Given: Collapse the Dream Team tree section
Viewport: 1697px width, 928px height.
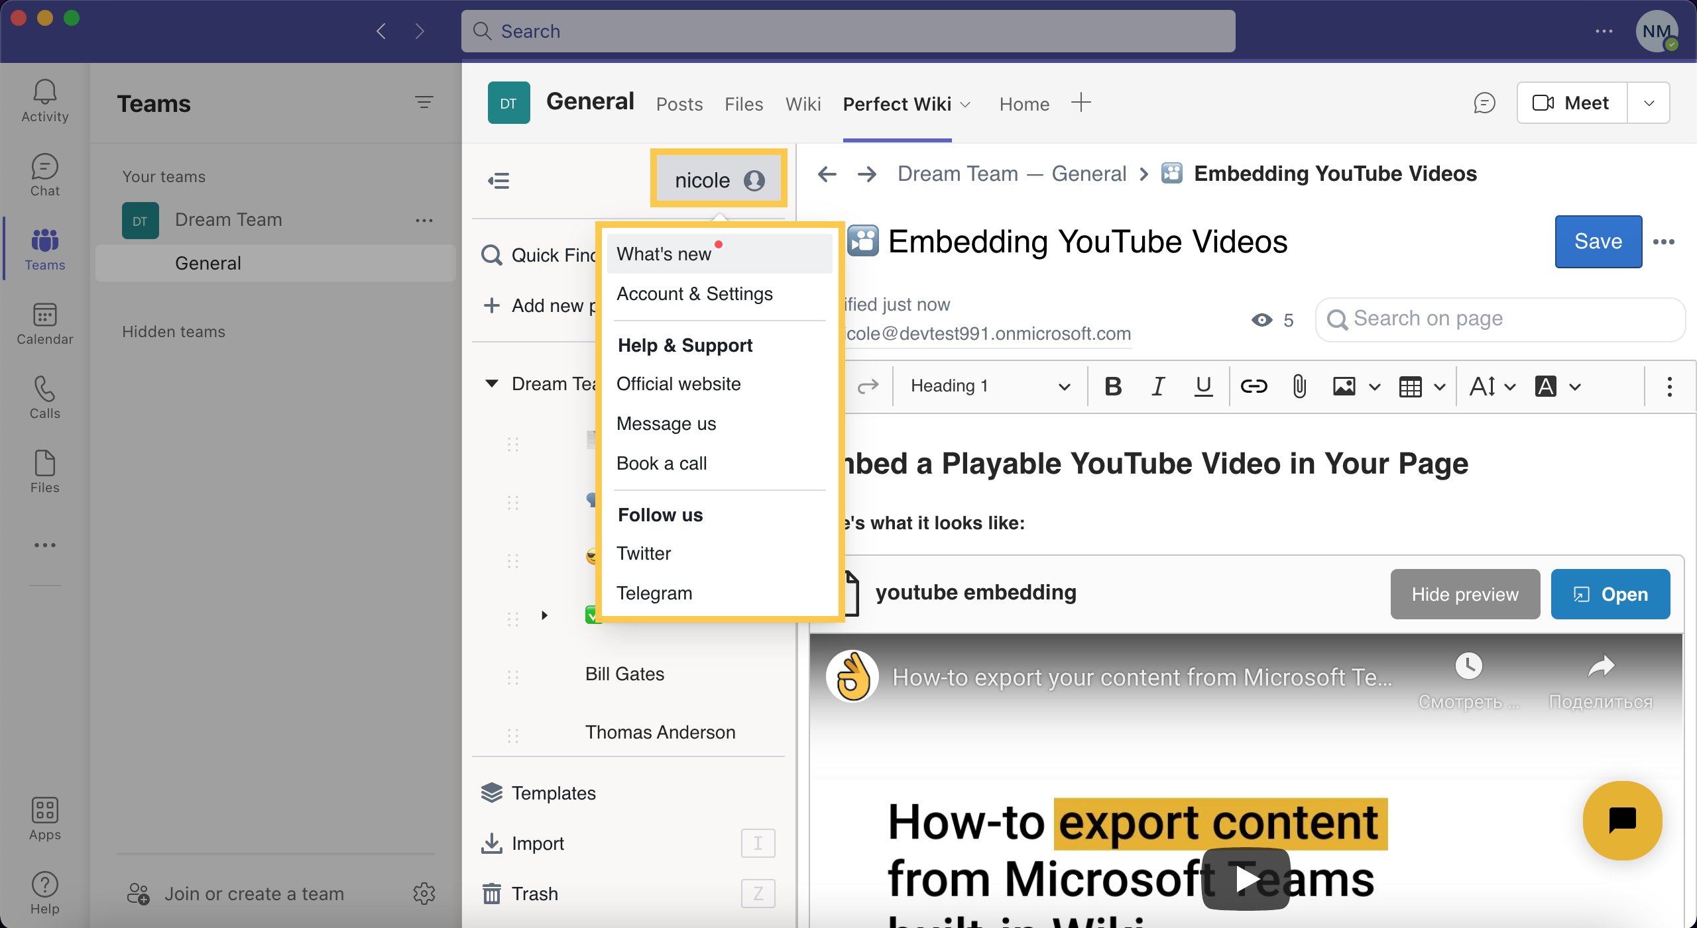Looking at the screenshot, I should 491,384.
